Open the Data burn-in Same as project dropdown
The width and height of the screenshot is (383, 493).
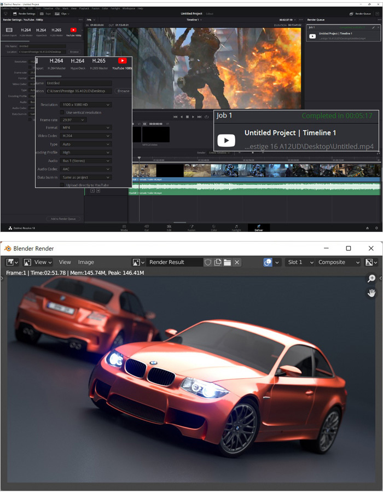[x=85, y=177]
